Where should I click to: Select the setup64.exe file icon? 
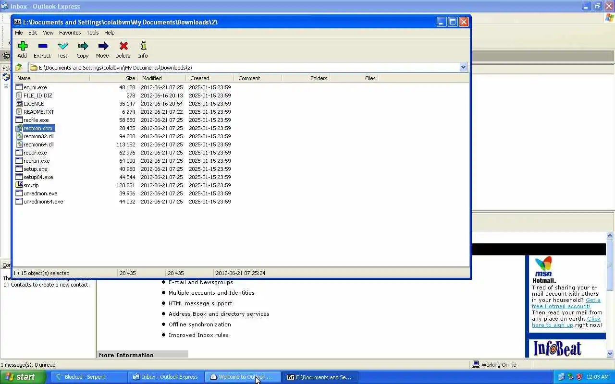pos(19,177)
